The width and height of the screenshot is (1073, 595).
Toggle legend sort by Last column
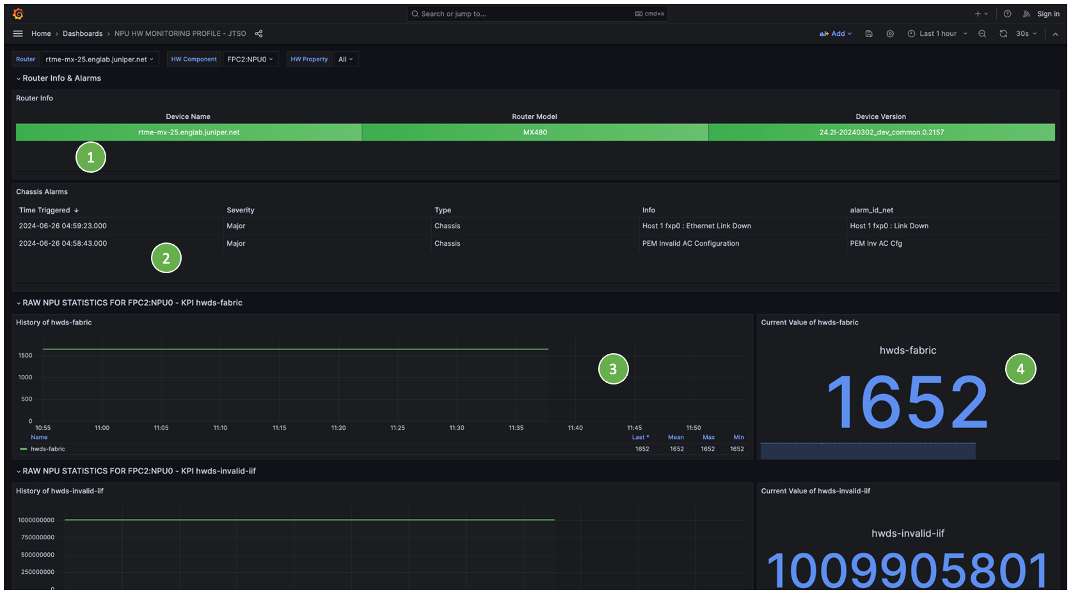point(640,438)
